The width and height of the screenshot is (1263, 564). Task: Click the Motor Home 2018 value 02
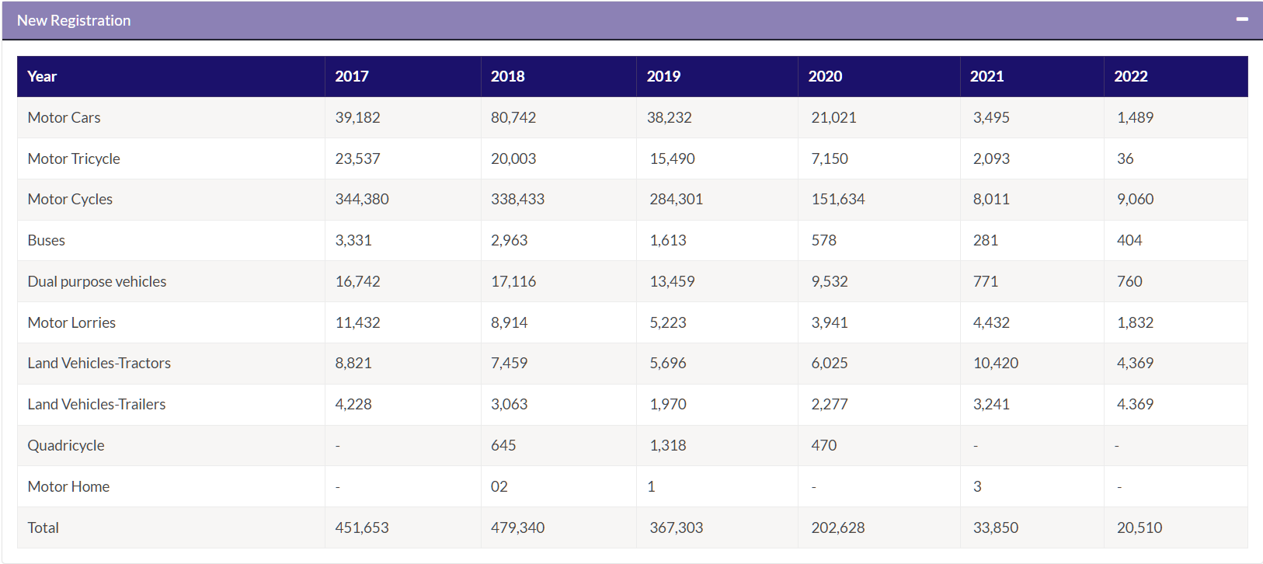(x=499, y=486)
